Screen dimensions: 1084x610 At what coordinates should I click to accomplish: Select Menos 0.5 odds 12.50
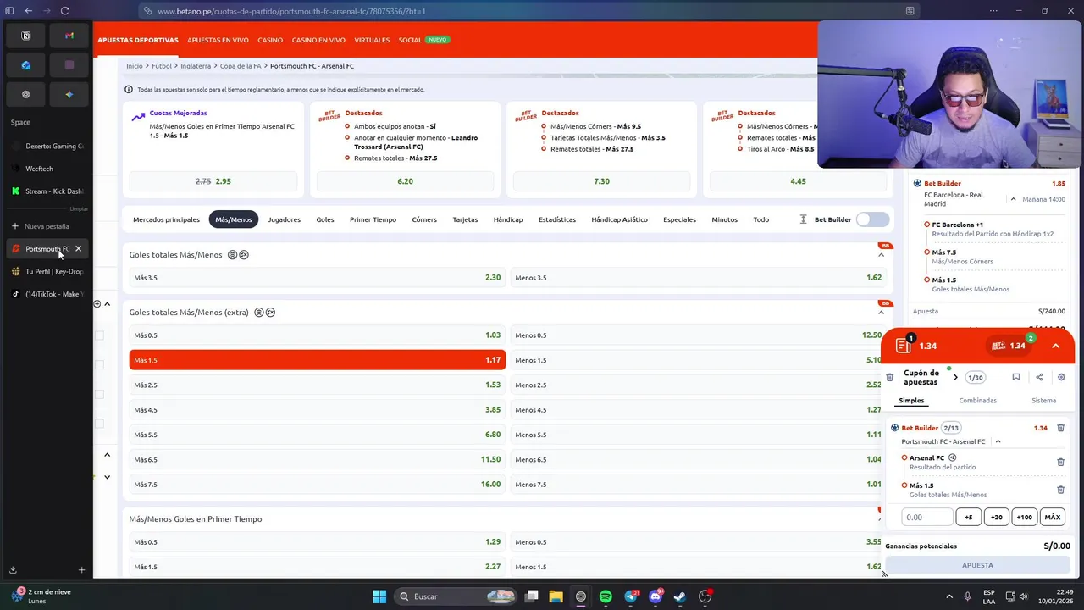coord(699,335)
